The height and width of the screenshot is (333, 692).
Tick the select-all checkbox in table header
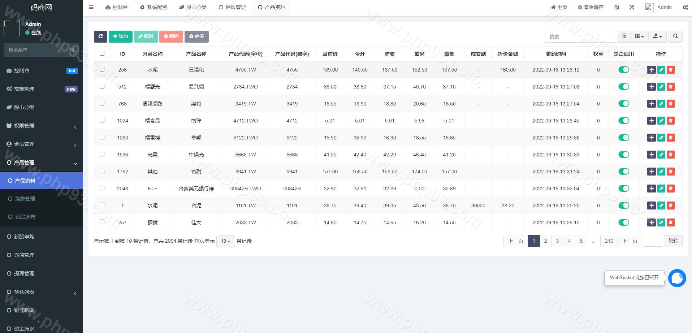pos(102,53)
